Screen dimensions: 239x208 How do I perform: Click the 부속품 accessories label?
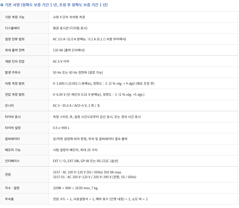9,199
